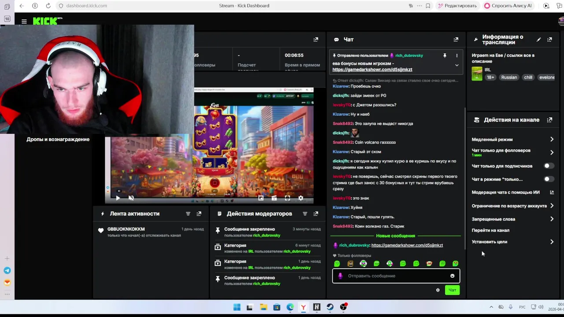
Task: Click the Russian language tag
Action: 509,77
